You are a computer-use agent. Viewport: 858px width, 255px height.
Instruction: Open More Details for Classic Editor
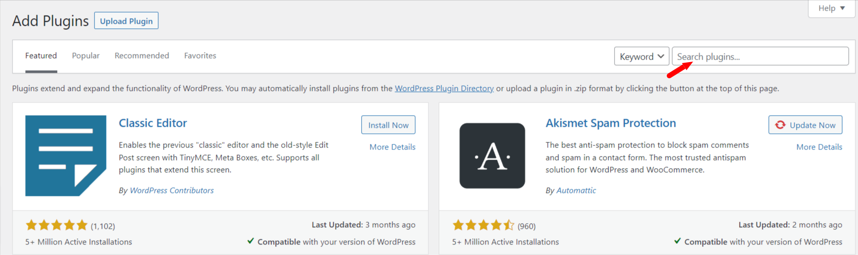tap(392, 147)
